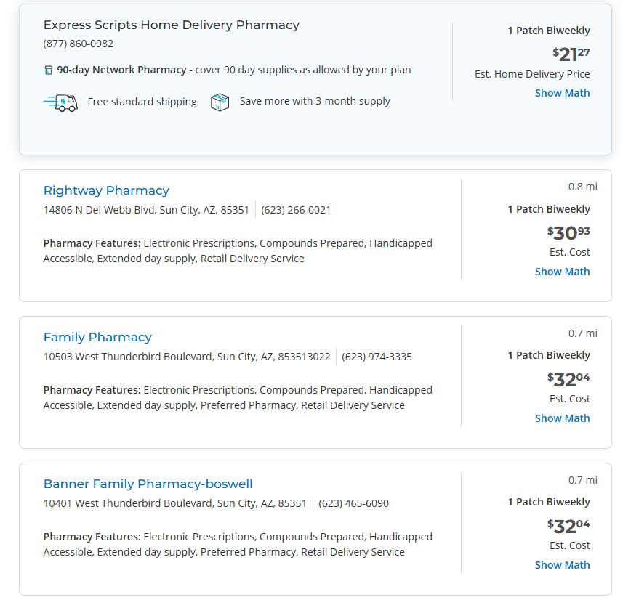Click Rightway Pharmacy phone (623) 266-0021
Viewport: 623px width, 605px height.
(296, 210)
